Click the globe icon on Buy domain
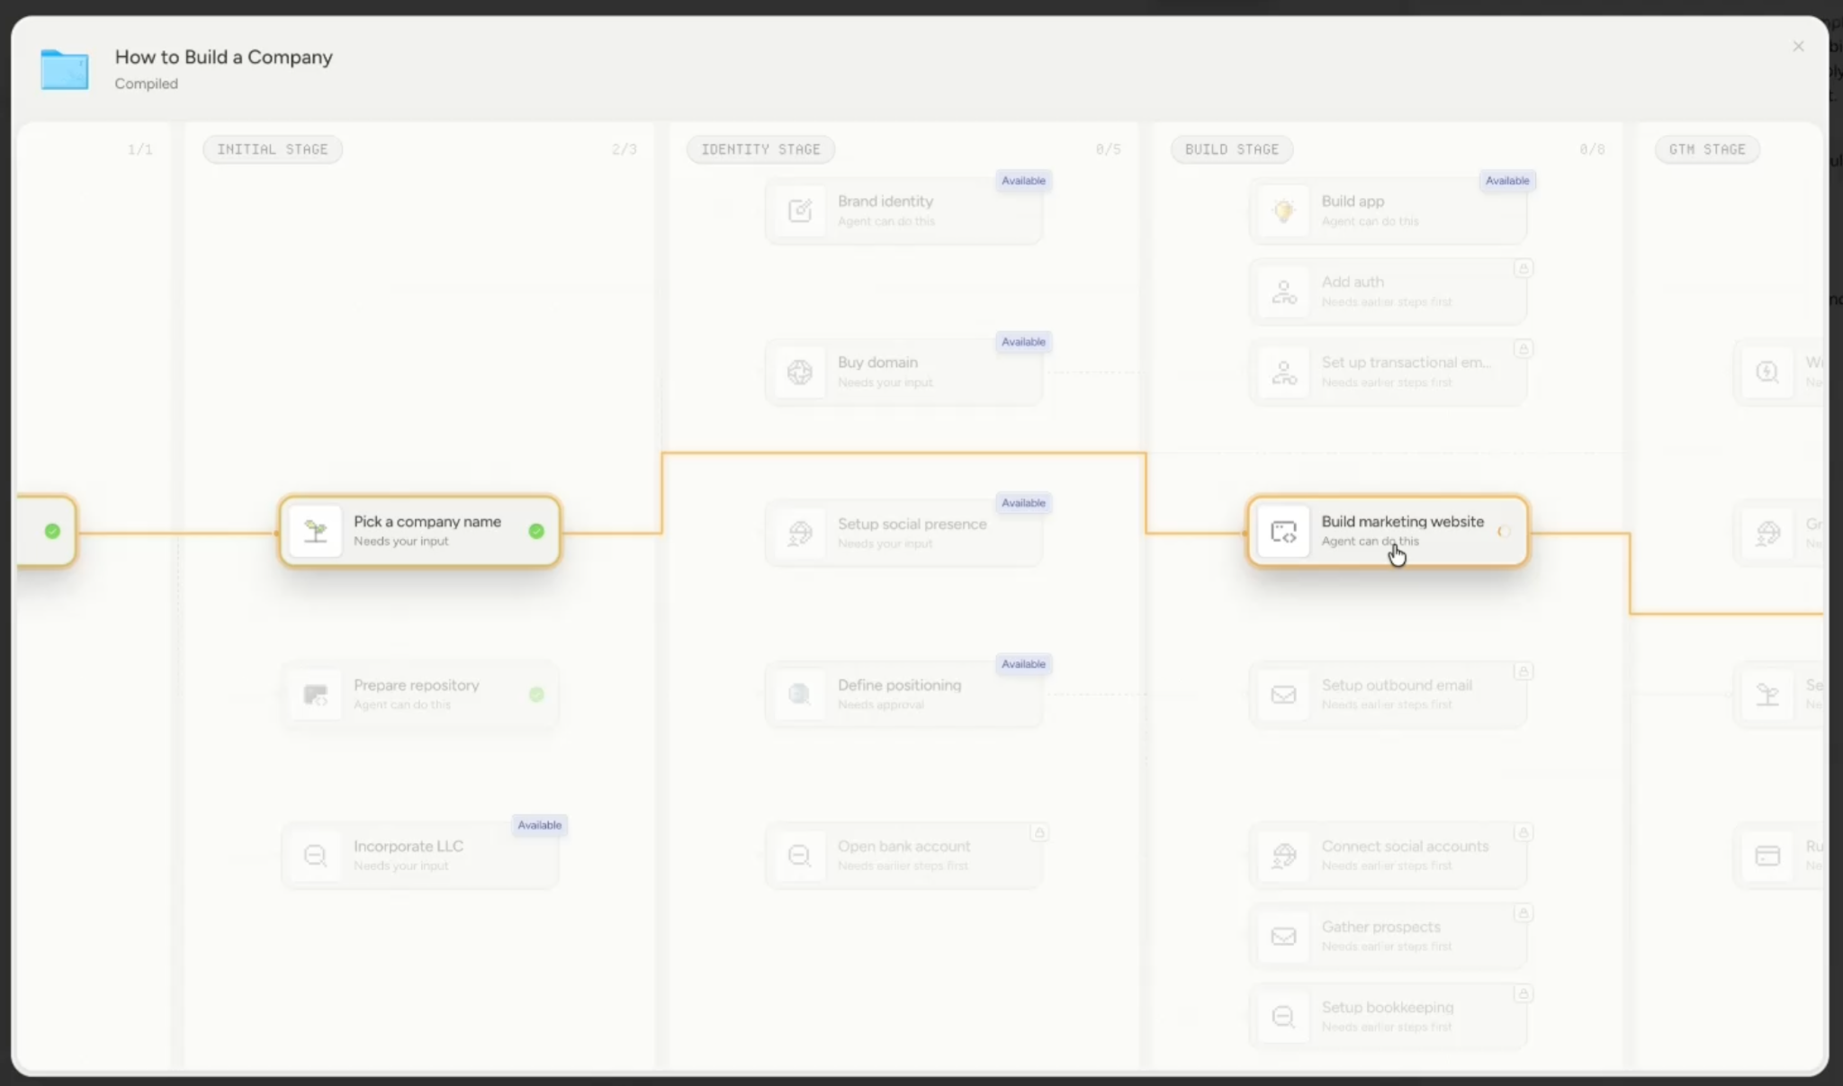The width and height of the screenshot is (1843, 1086). tap(800, 372)
